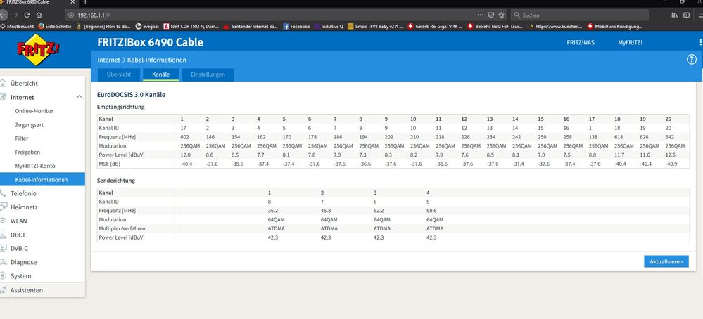Select the Kanäle tab
703x319 pixels.
coord(161,74)
